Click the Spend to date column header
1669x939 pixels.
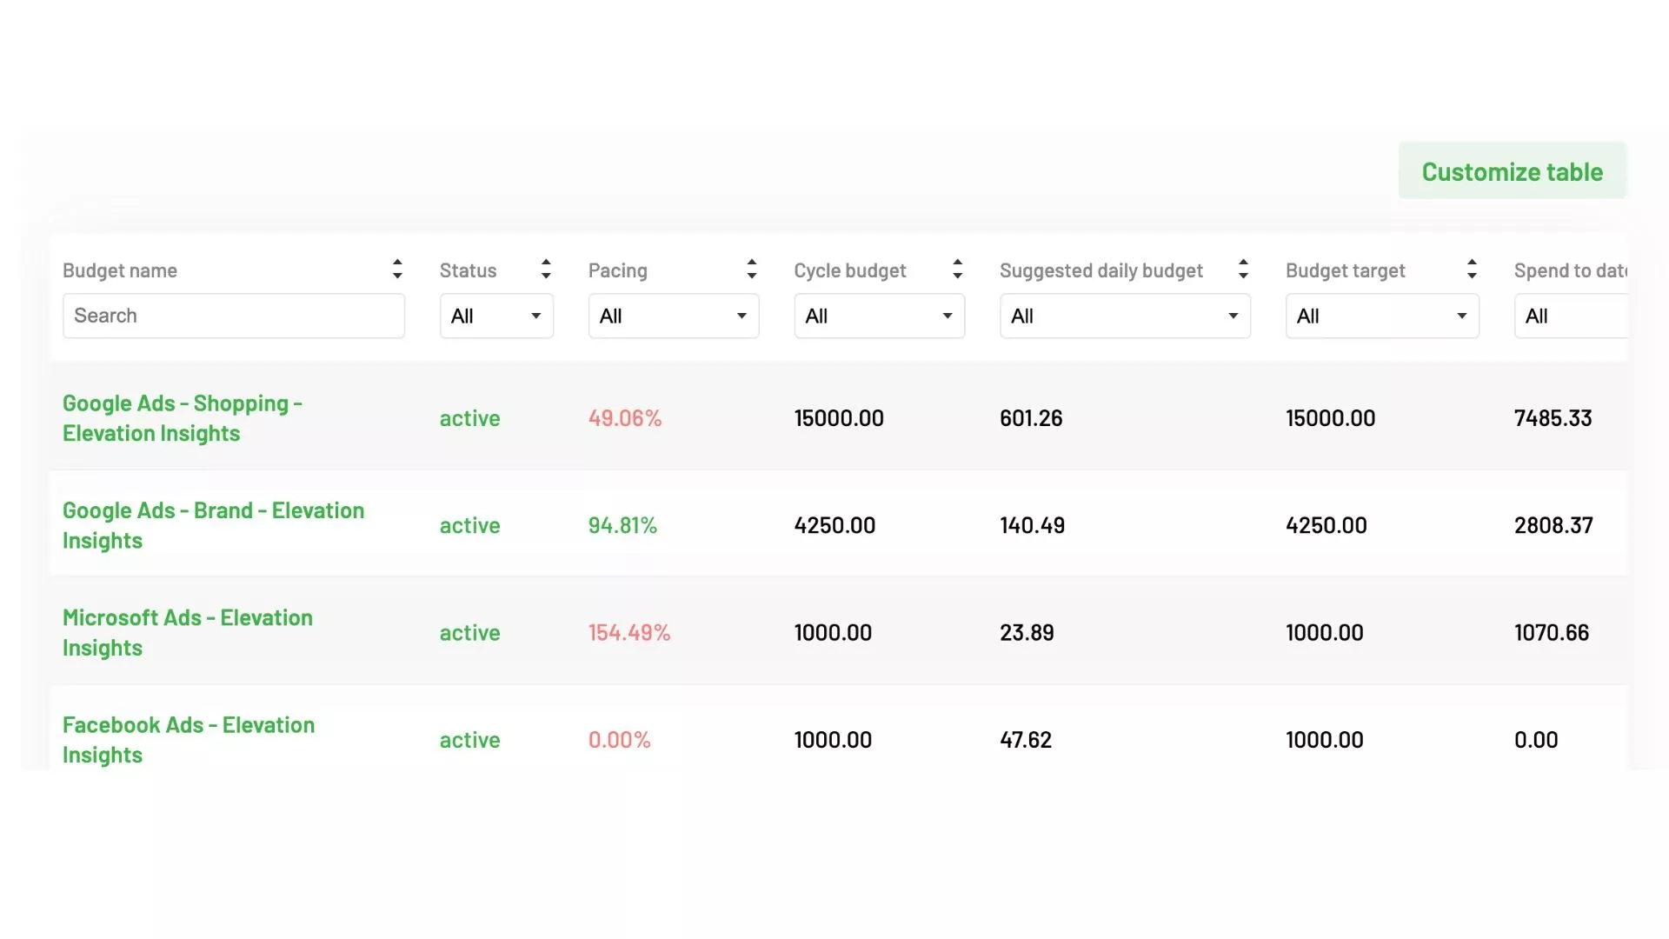(x=1568, y=270)
